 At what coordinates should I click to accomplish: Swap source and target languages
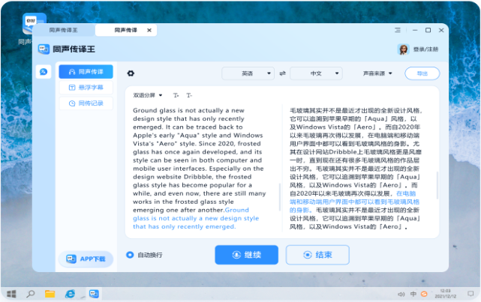click(x=282, y=73)
